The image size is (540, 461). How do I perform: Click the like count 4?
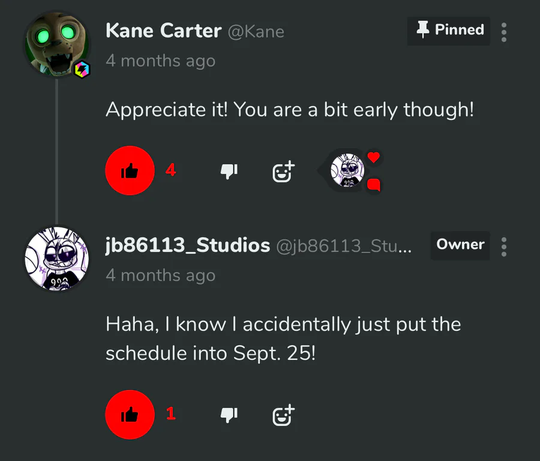171,171
